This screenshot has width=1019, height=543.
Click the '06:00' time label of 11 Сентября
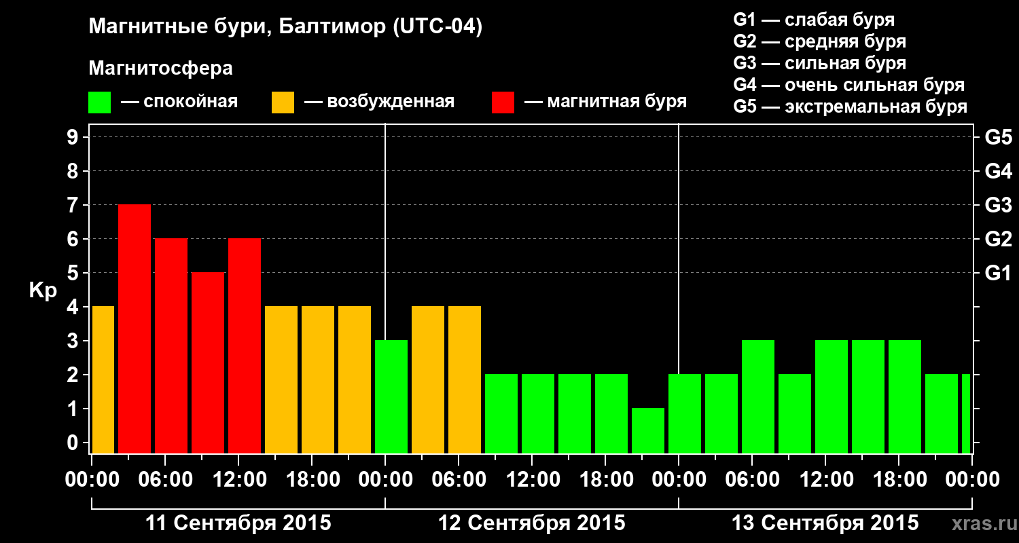165,479
